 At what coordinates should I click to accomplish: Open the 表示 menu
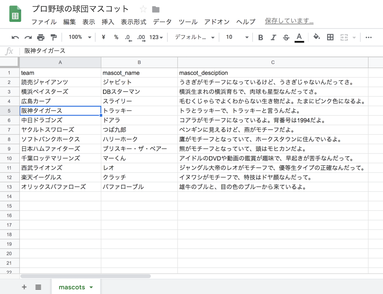pyautogui.click(x=89, y=22)
